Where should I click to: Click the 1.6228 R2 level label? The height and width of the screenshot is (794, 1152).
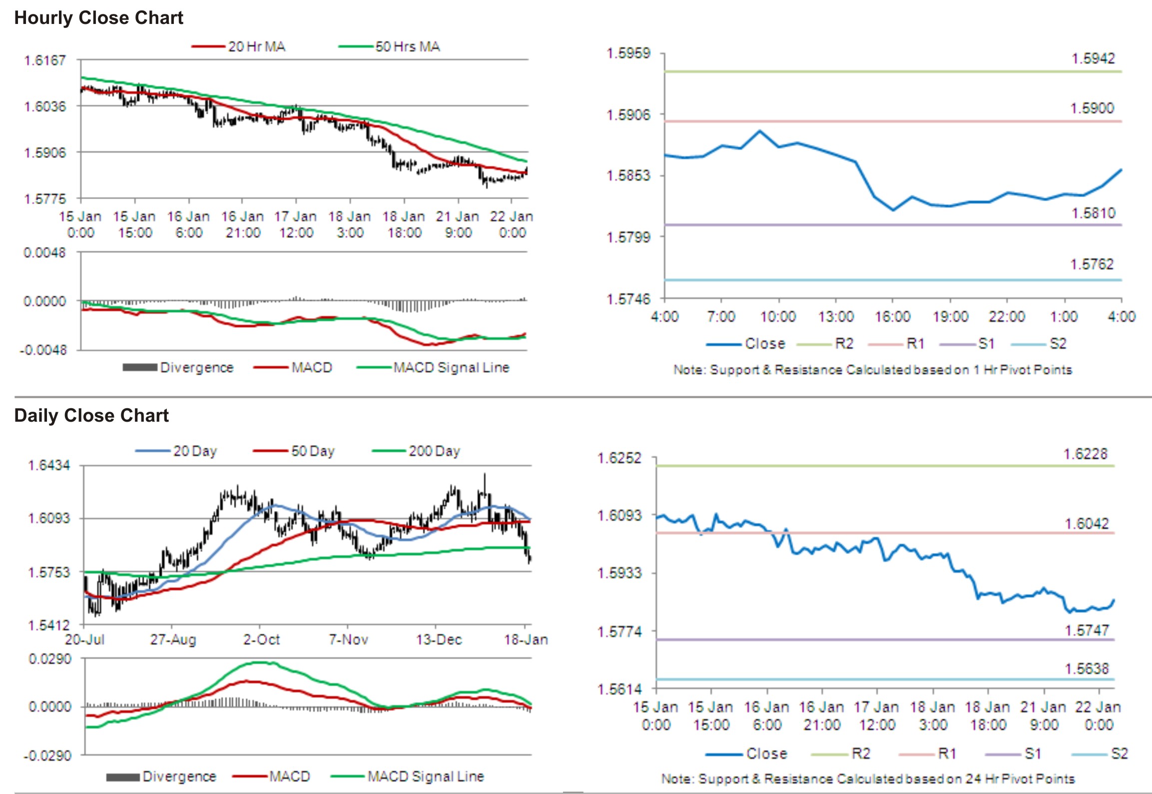tap(1085, 454)
